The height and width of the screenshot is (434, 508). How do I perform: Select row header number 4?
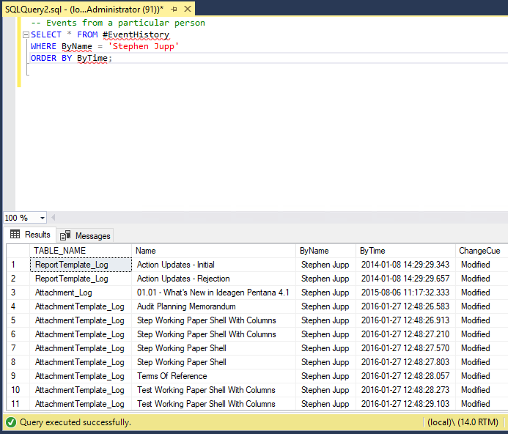tap(18, 306)
